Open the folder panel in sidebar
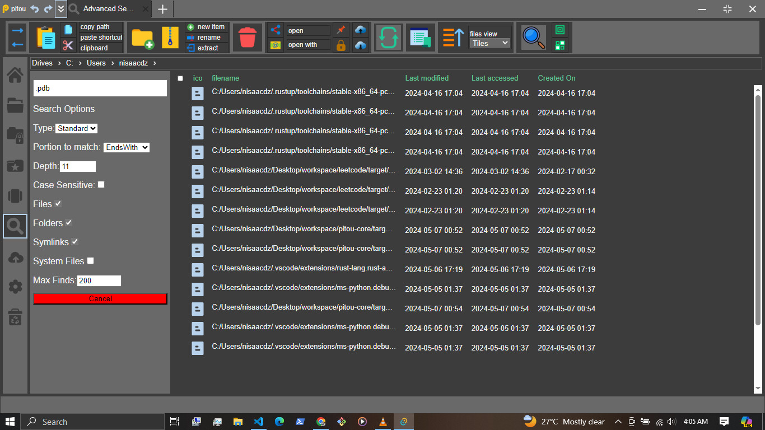 15,105
